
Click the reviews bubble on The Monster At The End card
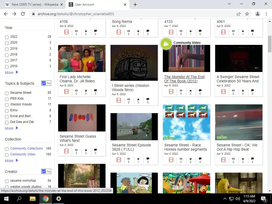(x=200, y=90)
